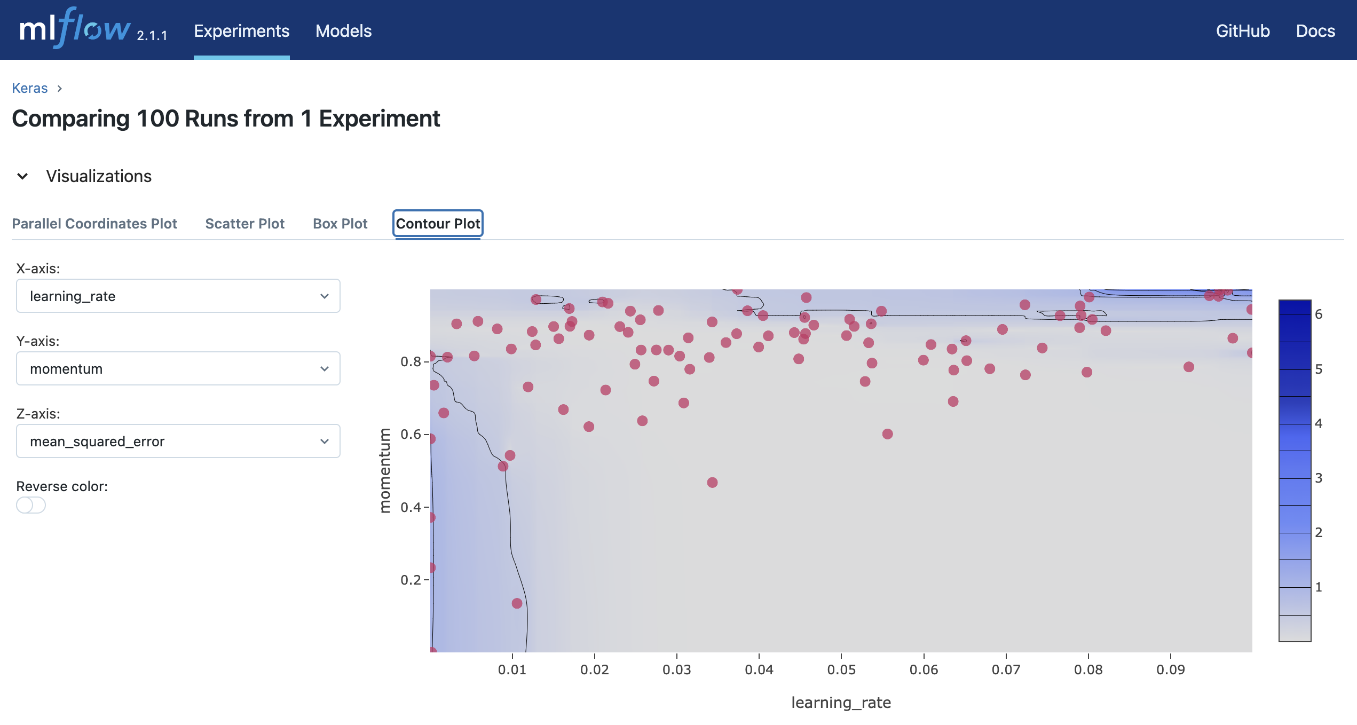
Task: Collapse the Visualizations section chevron
Action: (x=22, y=176)
